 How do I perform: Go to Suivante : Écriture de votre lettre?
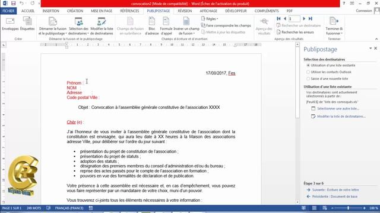click(335, 190)
